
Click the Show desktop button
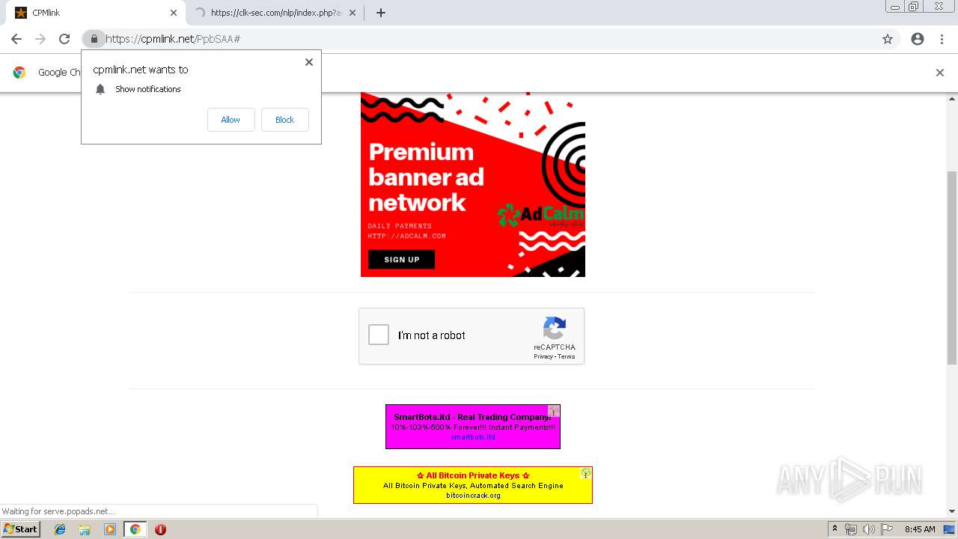point(950,529)
